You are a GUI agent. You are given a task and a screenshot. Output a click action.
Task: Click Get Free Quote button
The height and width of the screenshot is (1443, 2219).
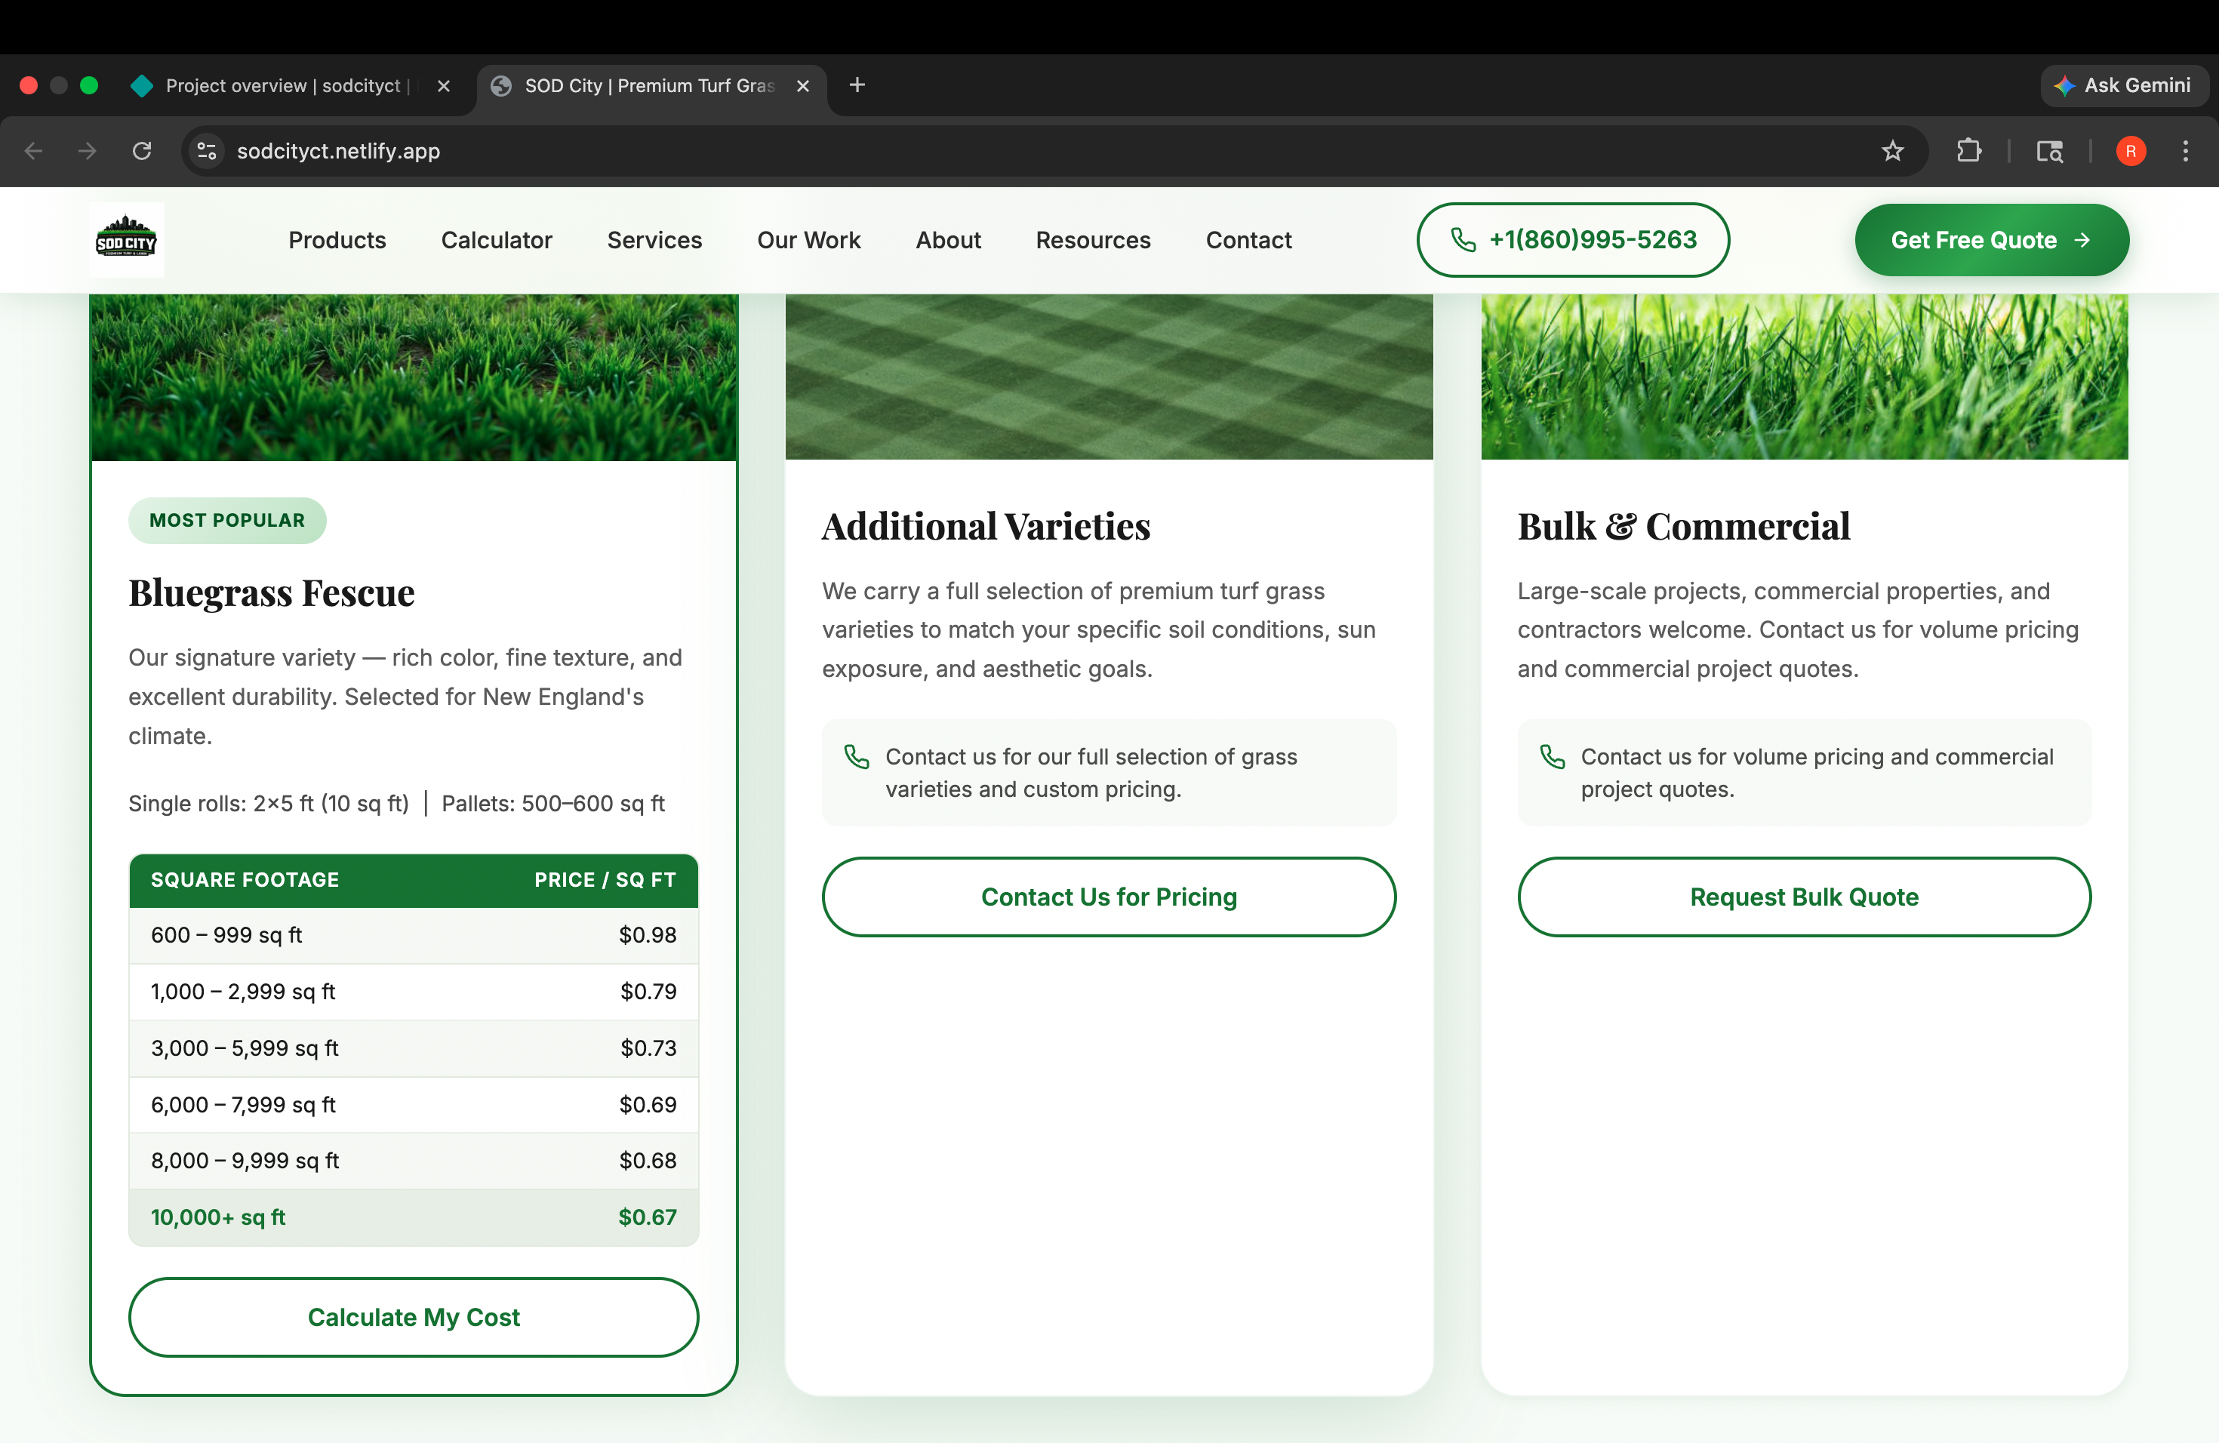[x=1992, y=239]
